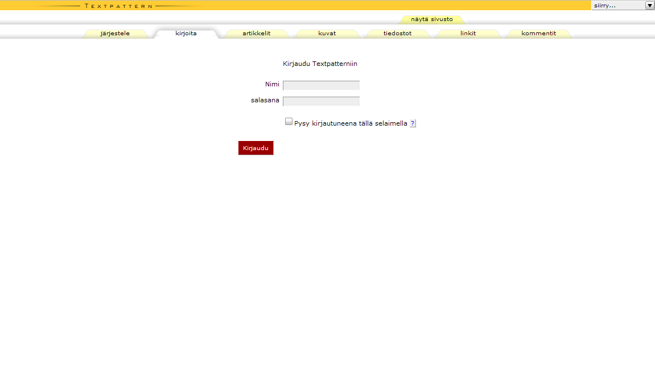Open the artikkelit tab

(257, 34)
